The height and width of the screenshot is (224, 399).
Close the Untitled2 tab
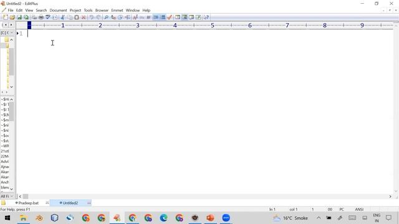coord(89,203)
